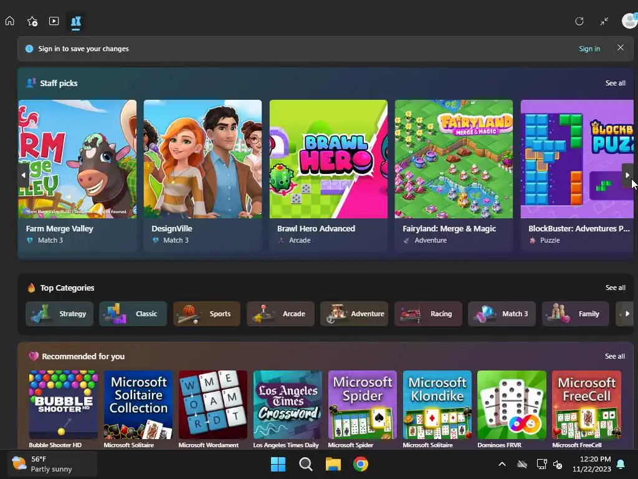The height and width of the screenshot is (479, 638).
Task: Click See all for Recommended for you
Action: pyautogui.click(x=614, y=356)
